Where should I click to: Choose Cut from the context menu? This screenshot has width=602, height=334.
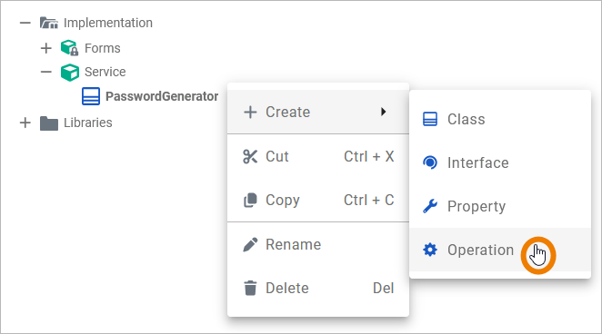click(318, 157)
